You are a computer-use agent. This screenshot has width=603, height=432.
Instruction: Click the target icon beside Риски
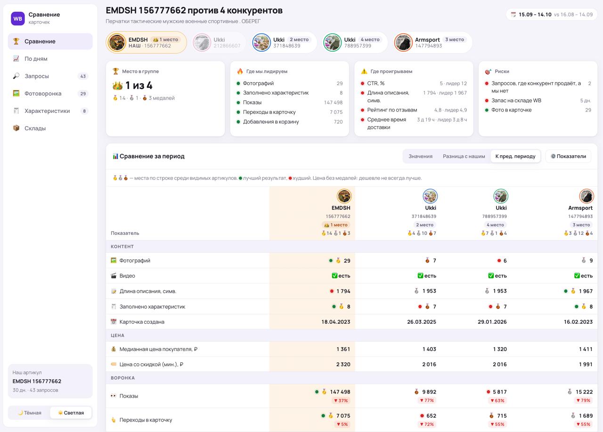[x=488, y=72]
